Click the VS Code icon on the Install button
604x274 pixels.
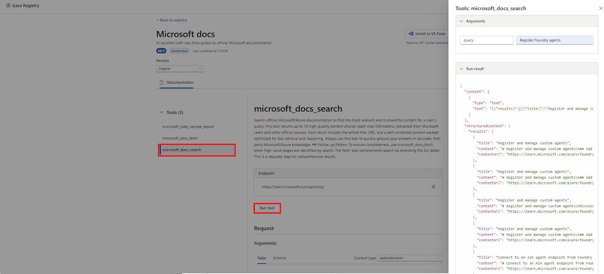[411, 34]
